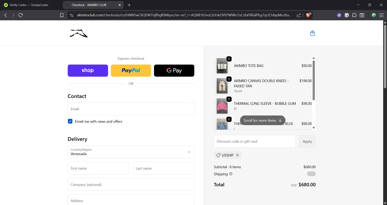Image resolution: width=387 pixels, height=205 pixels.
Task: Click the 36x34 size text
Action: click(x=238, y=91)
